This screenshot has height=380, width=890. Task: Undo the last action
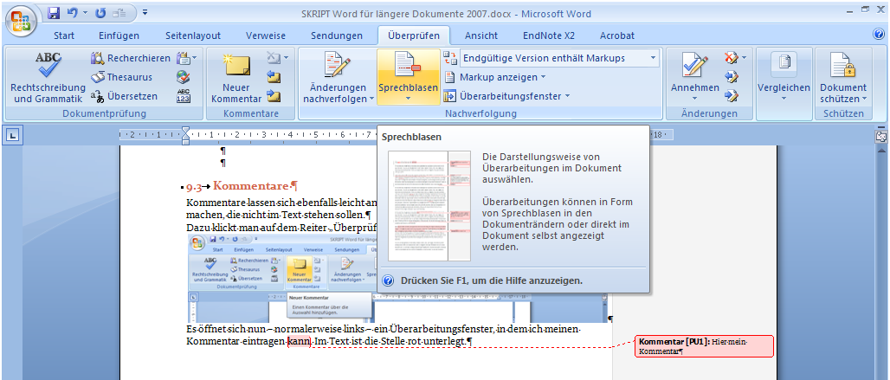point(72,12)
